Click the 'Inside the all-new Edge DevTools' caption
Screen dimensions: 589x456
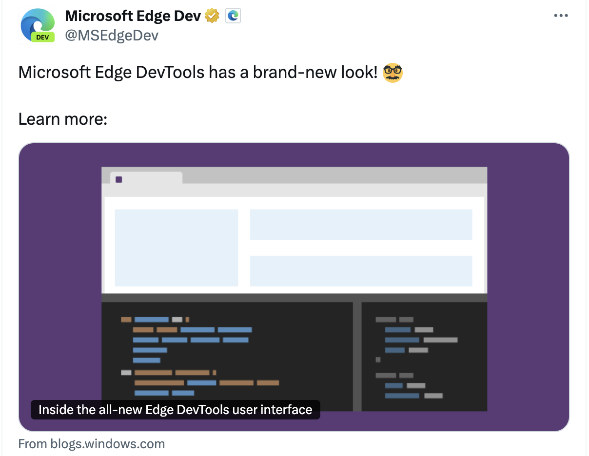pos(176,410)
